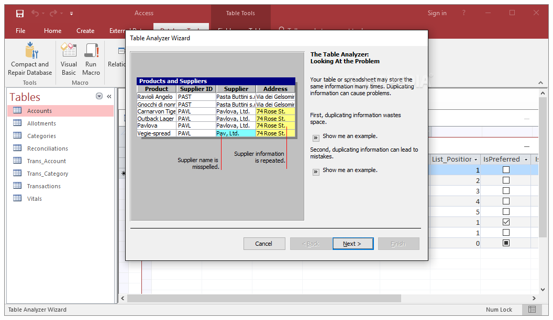Screen dimensions: 553x320
Task: Uncheck the checked IsPreferred checkbox
Action: pos(506,222)
